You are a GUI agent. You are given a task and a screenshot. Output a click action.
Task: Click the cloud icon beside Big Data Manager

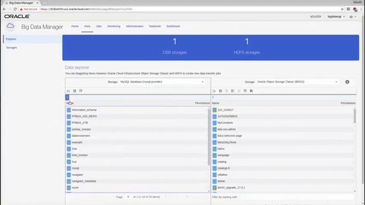click(x=10, y=26)
